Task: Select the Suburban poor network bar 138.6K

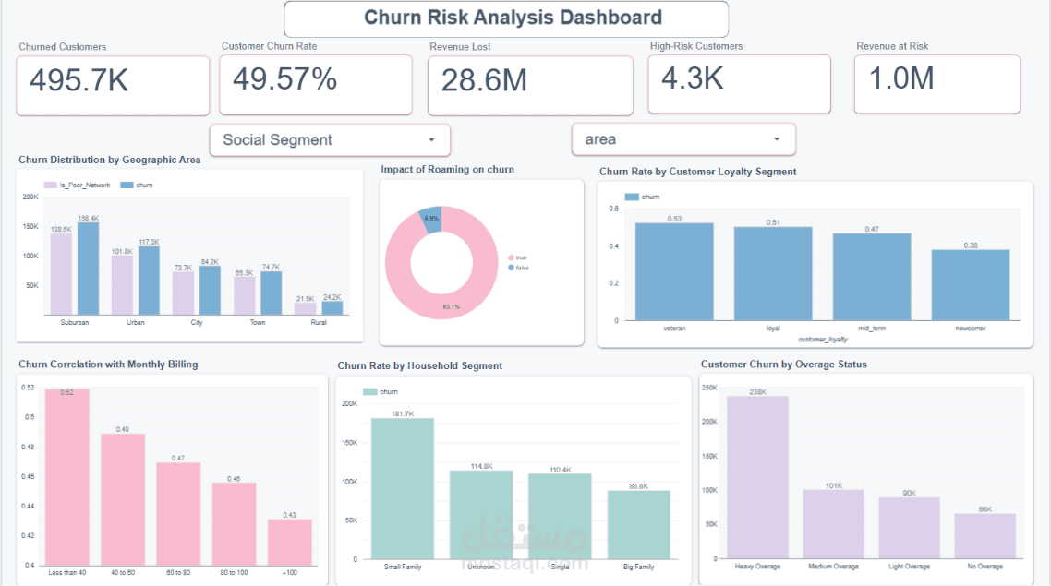Action: [61, 275]
